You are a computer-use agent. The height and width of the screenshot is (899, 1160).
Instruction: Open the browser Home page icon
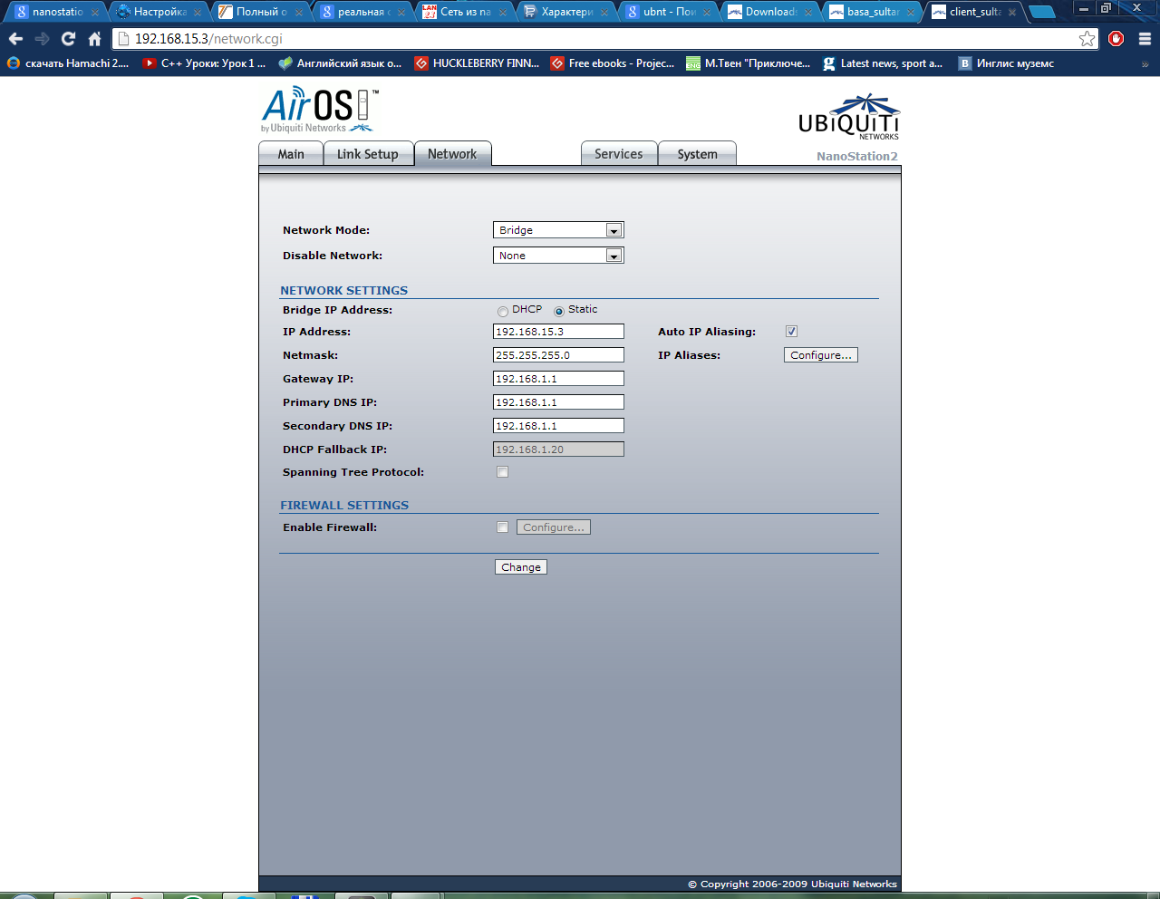coord(94,39)
